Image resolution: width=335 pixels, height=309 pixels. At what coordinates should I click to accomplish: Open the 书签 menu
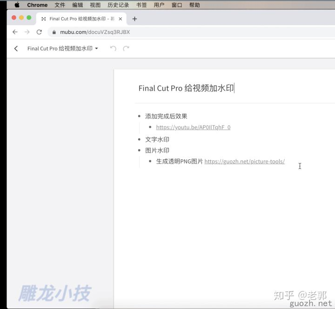(x=141, y=5)
